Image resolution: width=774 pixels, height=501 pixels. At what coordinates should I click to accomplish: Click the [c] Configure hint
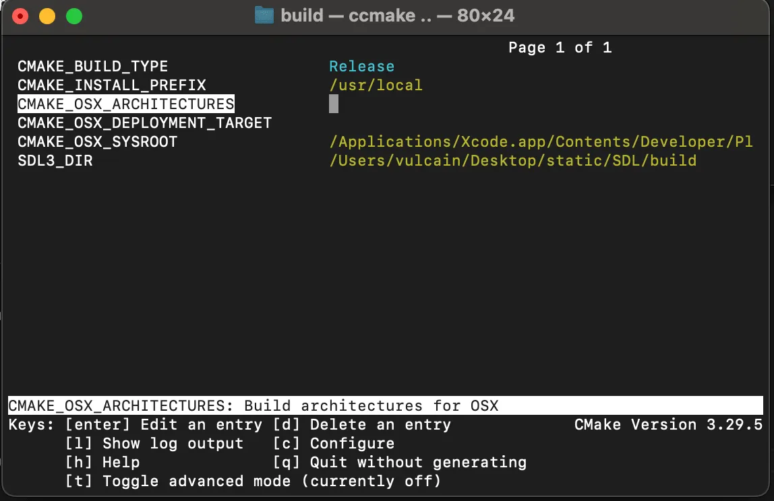(x=334, y=443)
